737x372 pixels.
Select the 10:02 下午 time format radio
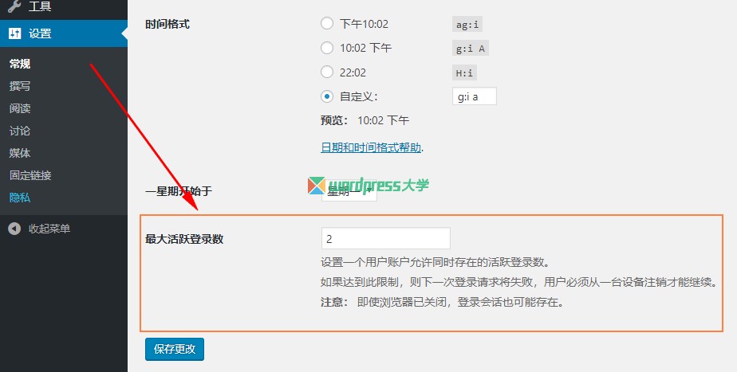click(x=327, y=48)
